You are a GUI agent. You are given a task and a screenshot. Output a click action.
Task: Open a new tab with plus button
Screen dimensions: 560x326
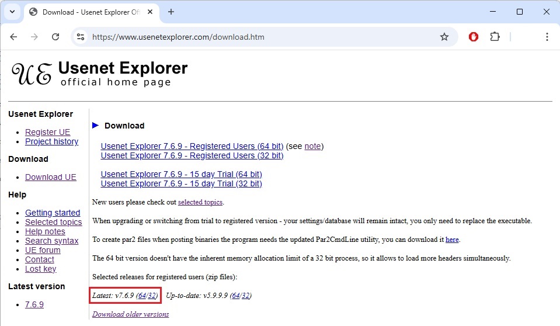(171, 12)
